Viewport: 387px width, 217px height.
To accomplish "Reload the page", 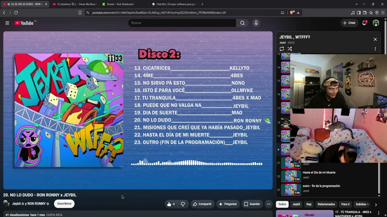I will click(x=16, y=13).
